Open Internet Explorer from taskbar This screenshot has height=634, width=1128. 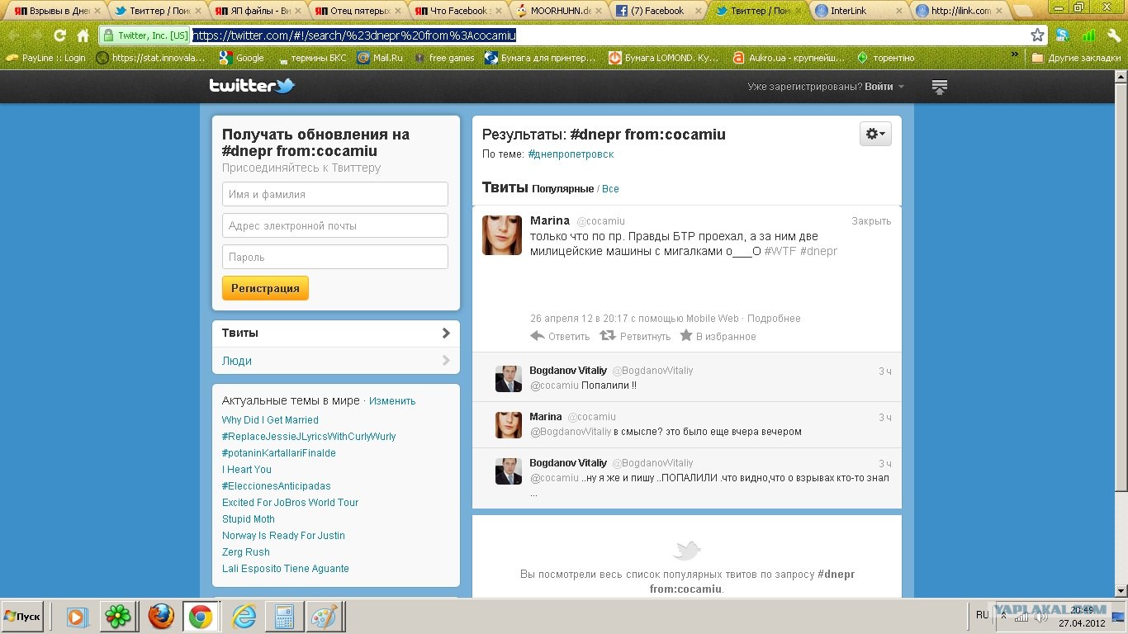(x=244, y=617)
